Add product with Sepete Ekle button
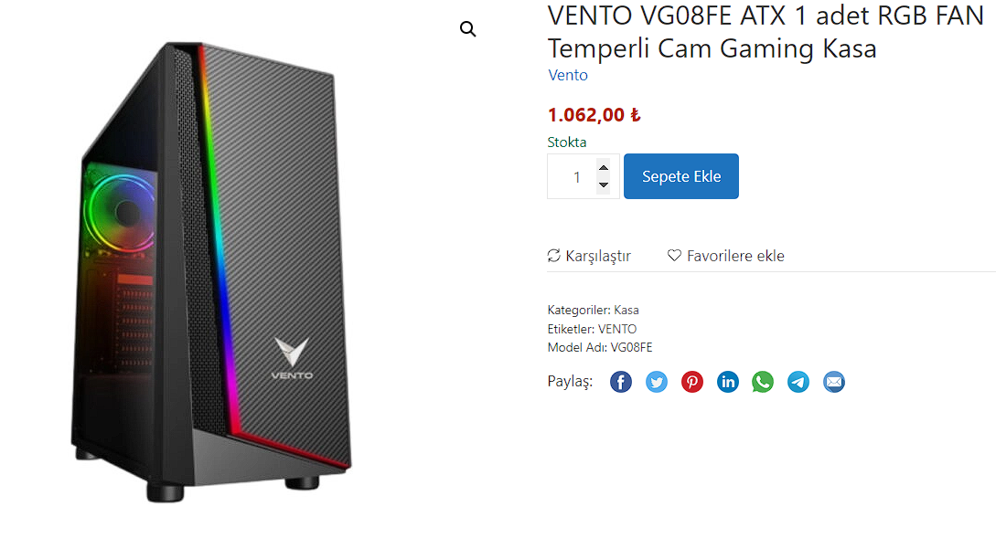 [681, 176]
